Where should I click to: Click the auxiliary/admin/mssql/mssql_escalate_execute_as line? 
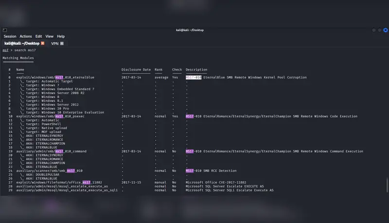62,187
